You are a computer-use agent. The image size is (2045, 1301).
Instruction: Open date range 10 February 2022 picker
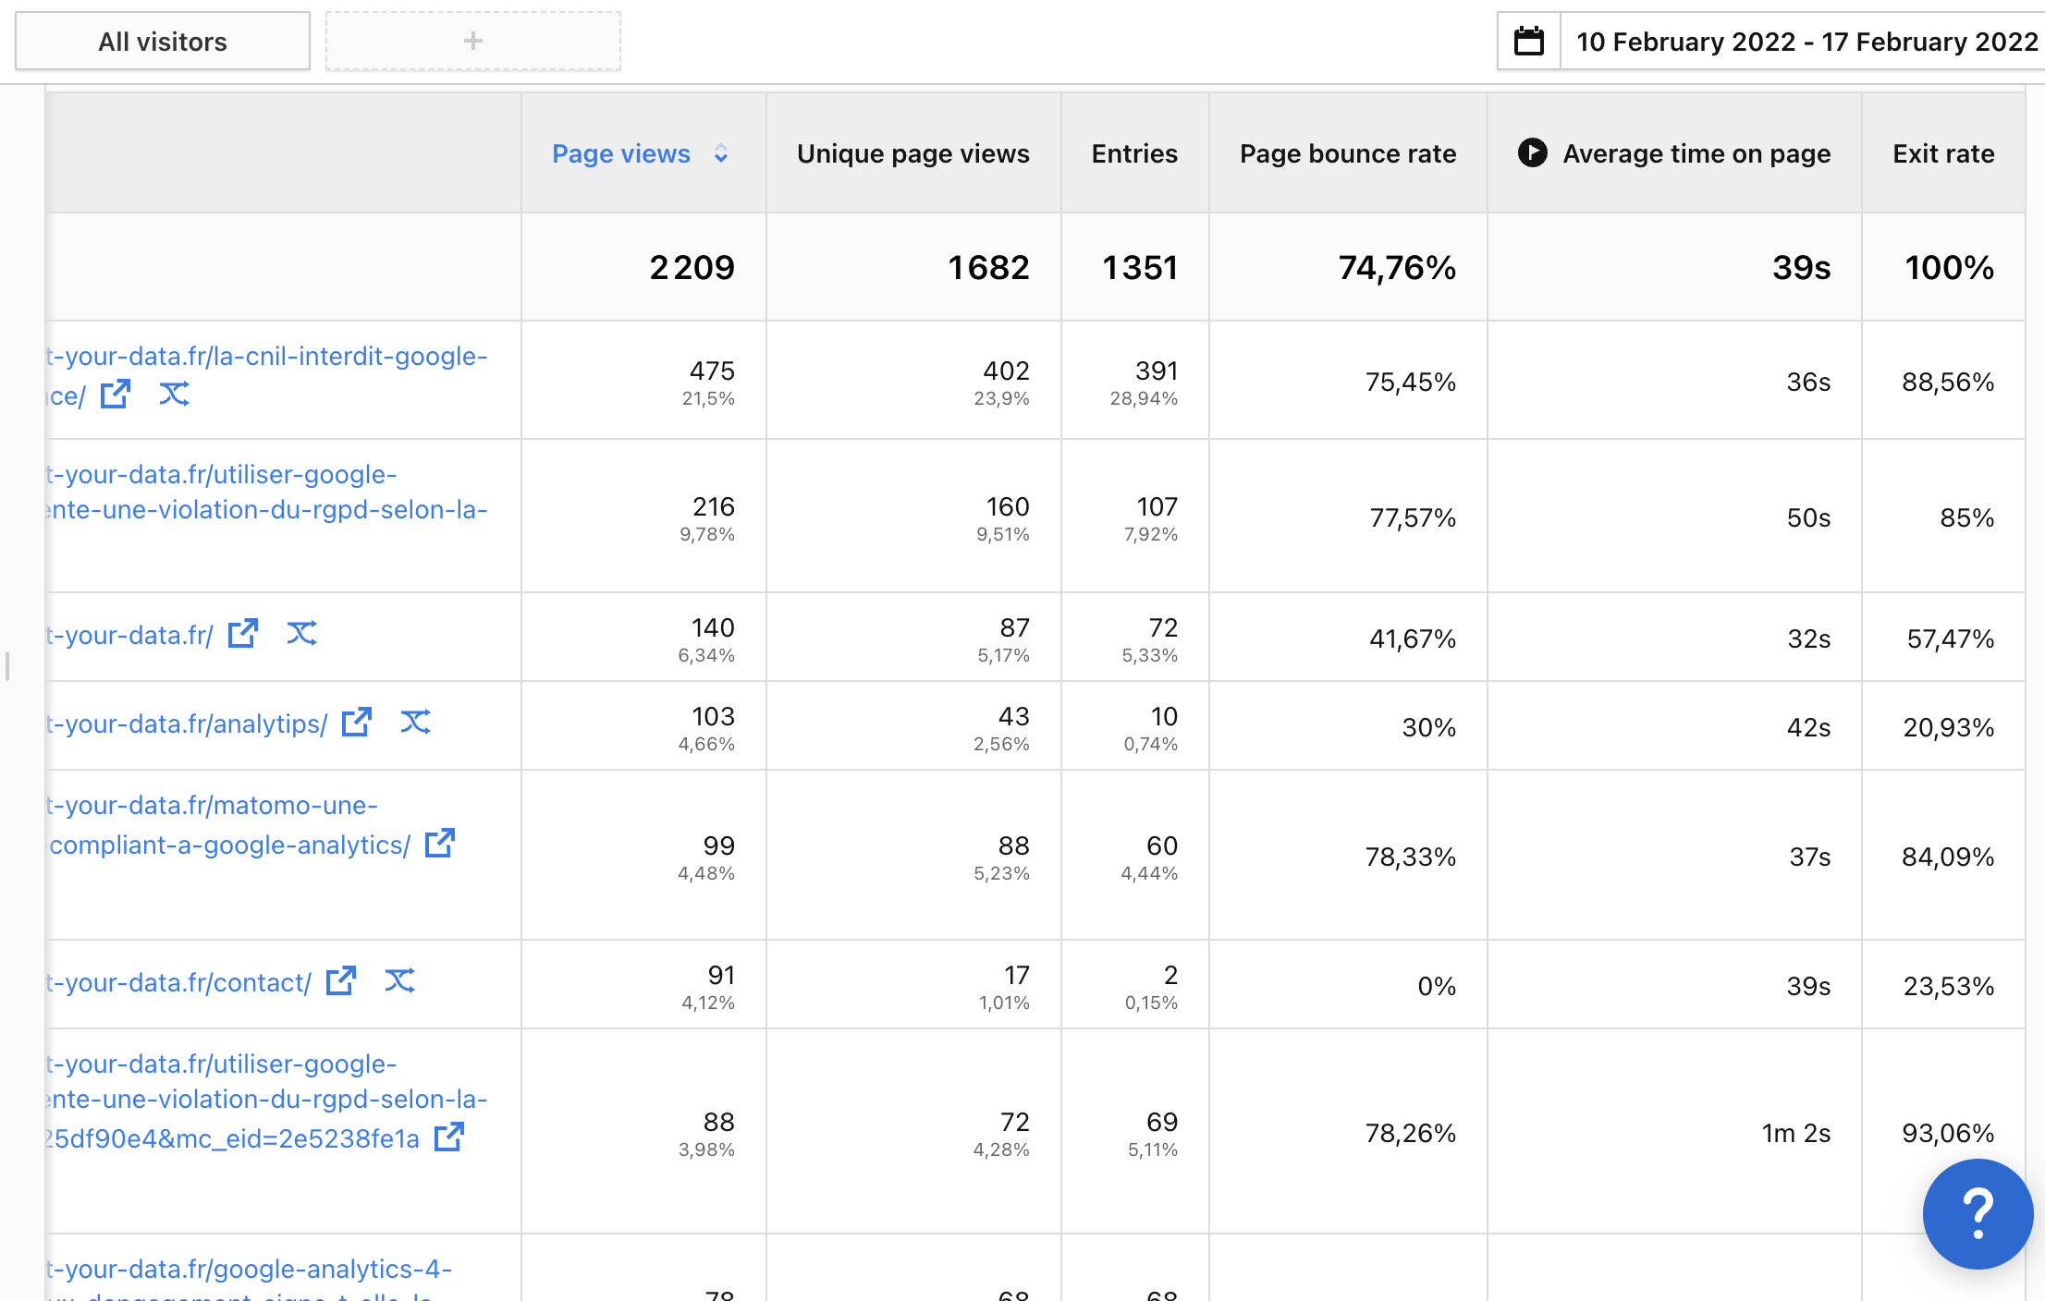(x=1806, y=42)
